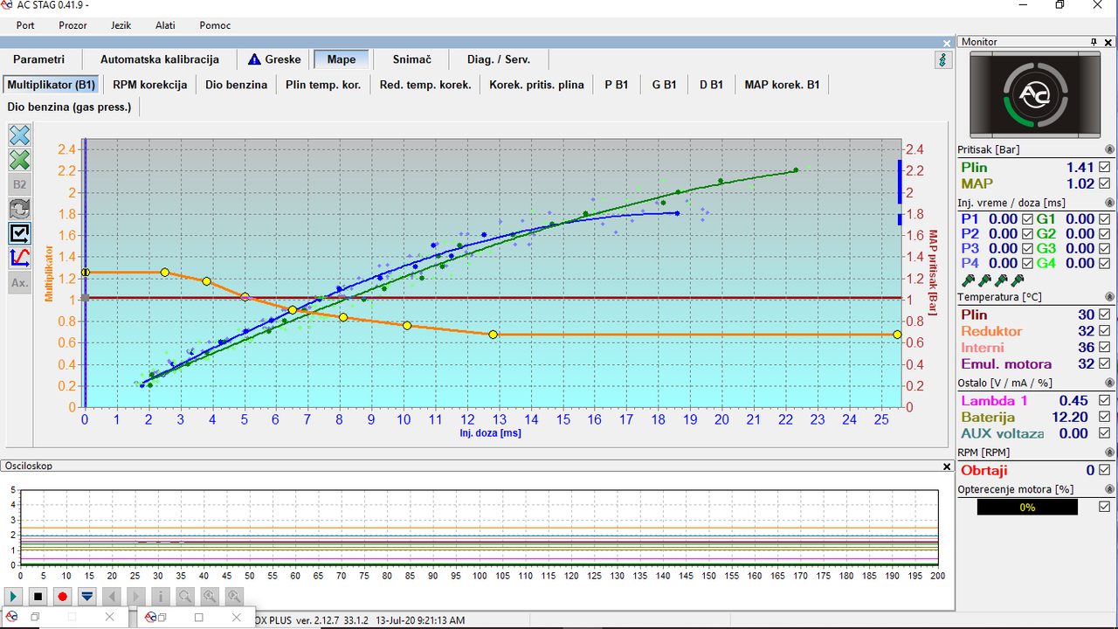The width and height of the screenshot is (1118, 629).
Task: Collapse the Ostalo [V / mA / %] section
Action: [x=1110, y=384]
